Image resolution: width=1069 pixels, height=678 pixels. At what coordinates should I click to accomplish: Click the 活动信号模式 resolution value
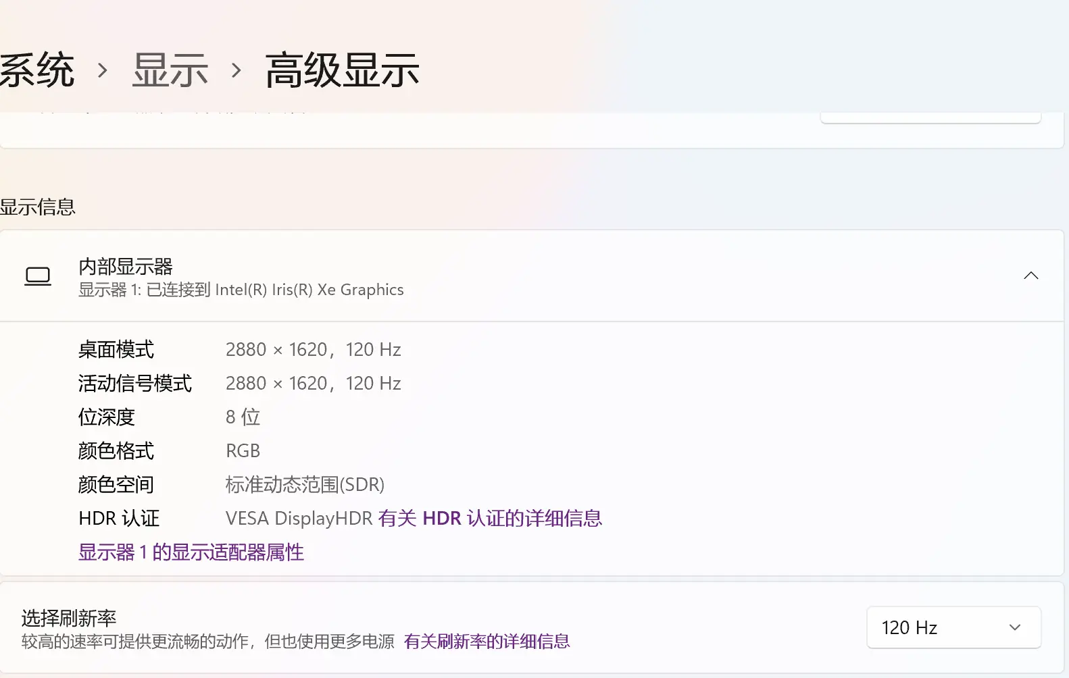click(313, 384)
